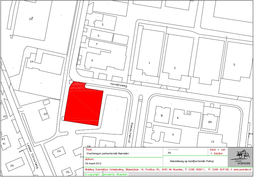
Task: Select building number 45 label
Action: tap(5, 117)
